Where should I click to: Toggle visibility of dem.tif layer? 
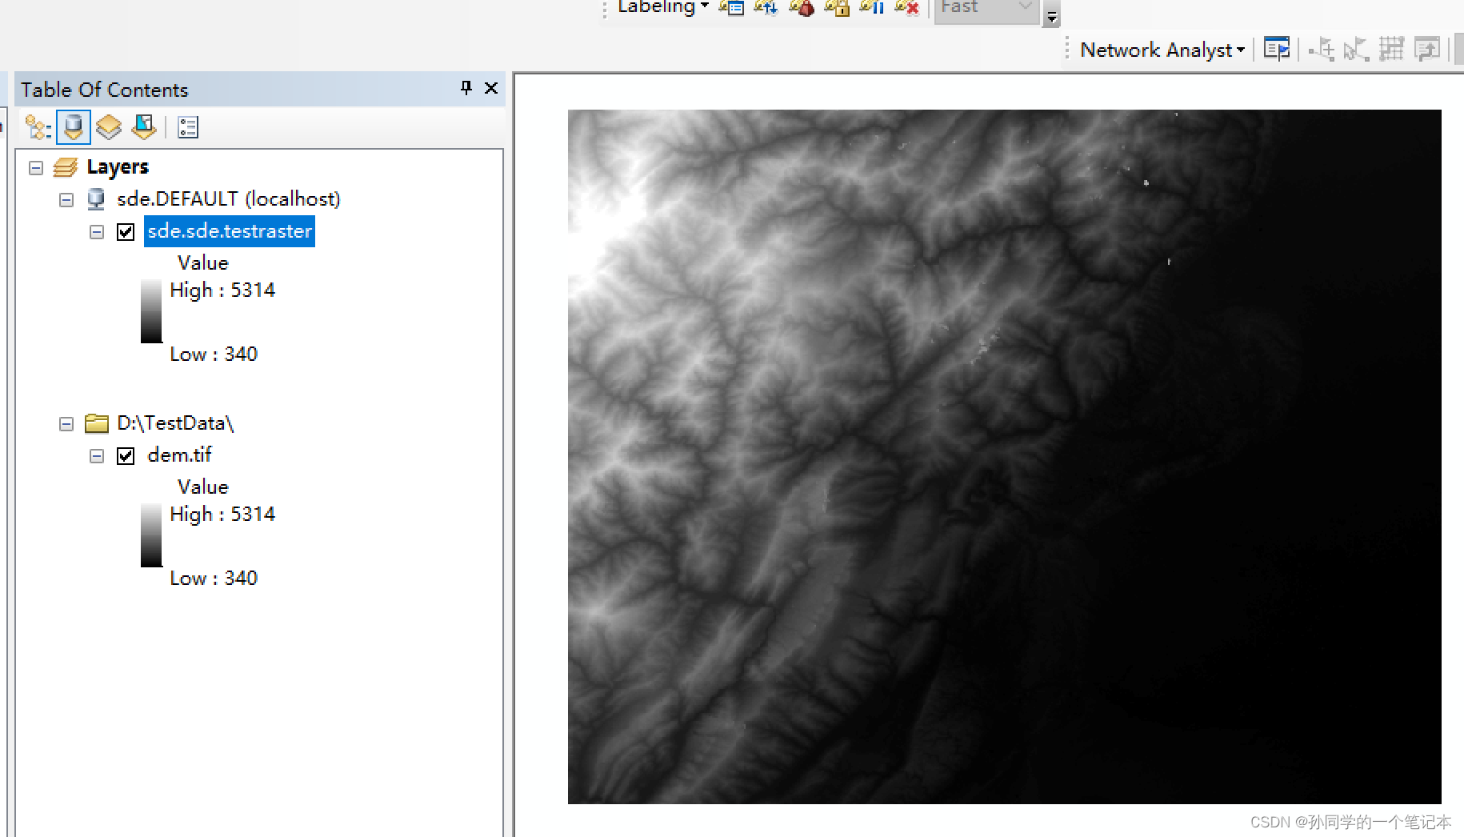click(x=126, y=456)
